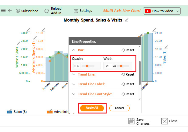Click the Subscribed status button
The width and height of the screenshot is (188, 132).
pyautogui.click(x=27, y=11)
